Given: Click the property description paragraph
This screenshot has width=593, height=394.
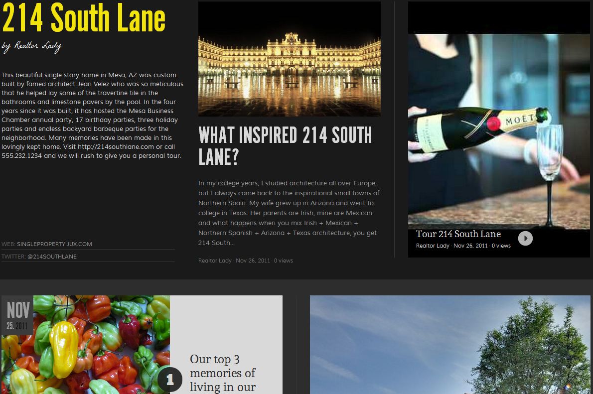Looking at the screenshot, I should tap(92, 116).
